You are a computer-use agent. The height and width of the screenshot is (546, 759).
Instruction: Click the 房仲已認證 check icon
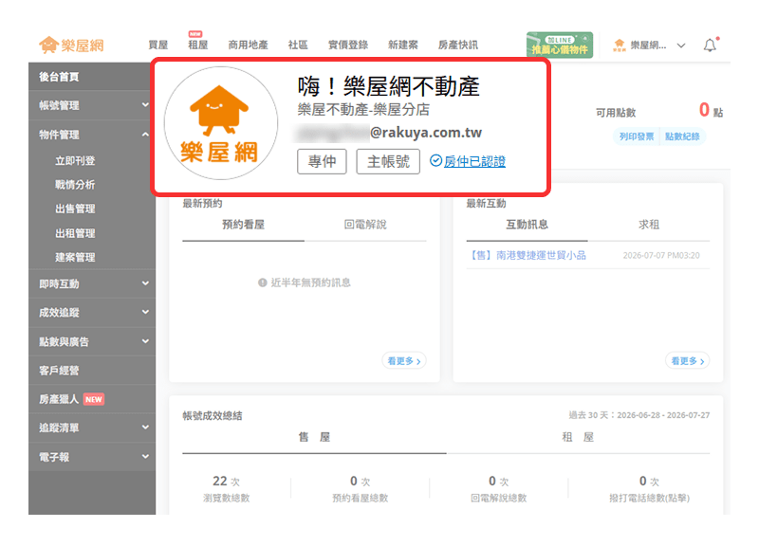pyautogui.click(x=435, y=160)
